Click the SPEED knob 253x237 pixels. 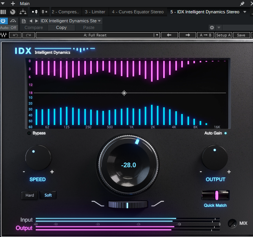(x=38, y=157)
